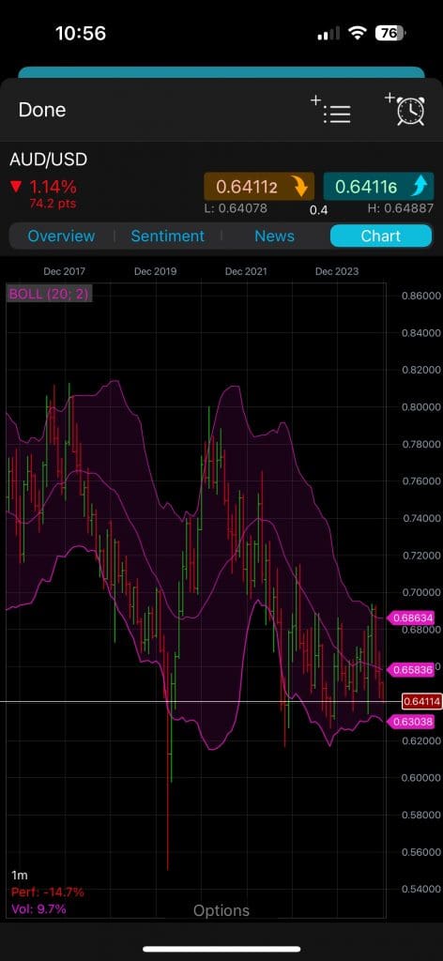Image resolution: width=443 pixels, height=961 pixels.
Task: Tap the H: 0.64887 daily high
Action: [x=400, y=208]
